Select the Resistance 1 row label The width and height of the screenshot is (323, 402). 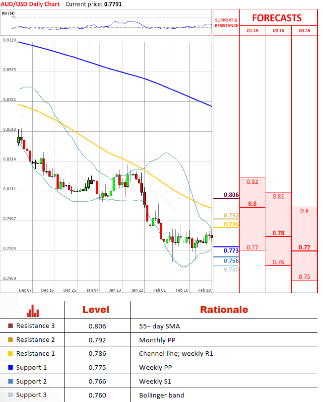(35, 353)
